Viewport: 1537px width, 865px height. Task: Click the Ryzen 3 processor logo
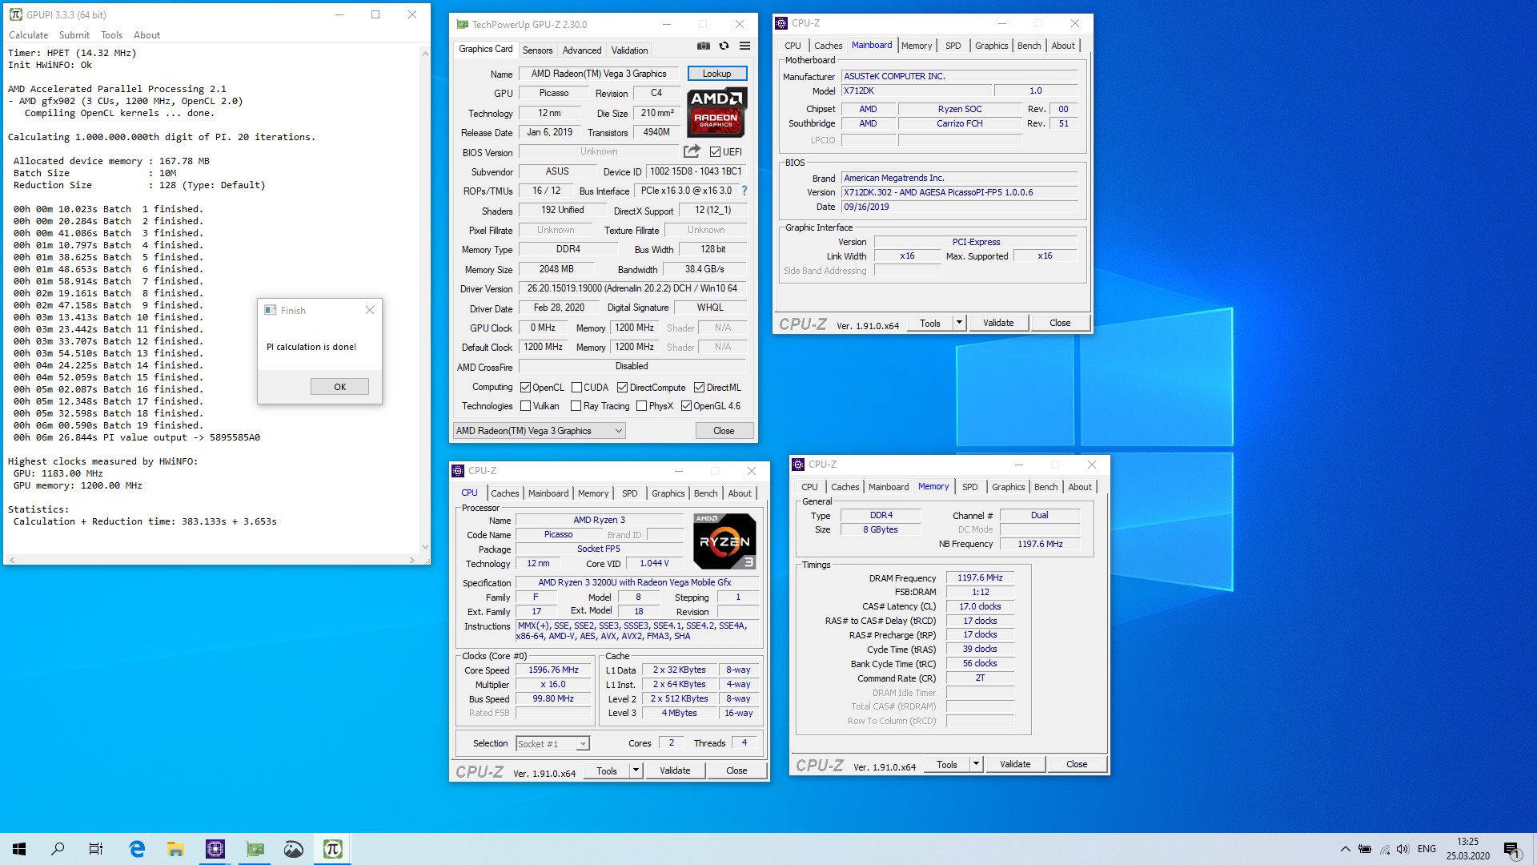(x=724, y=541)
